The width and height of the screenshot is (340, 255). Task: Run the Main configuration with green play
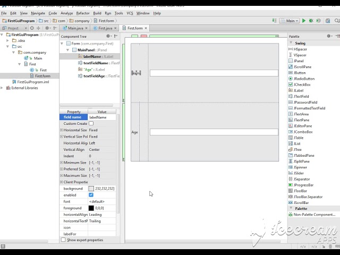click(304, 21)
